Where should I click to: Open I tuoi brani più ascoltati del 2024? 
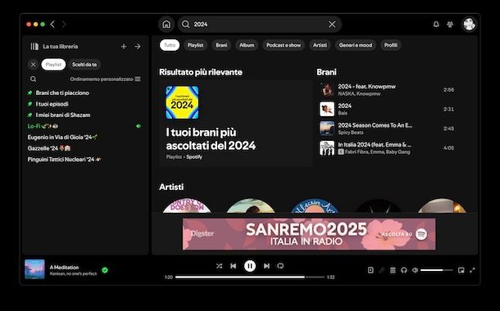(211, 139)
